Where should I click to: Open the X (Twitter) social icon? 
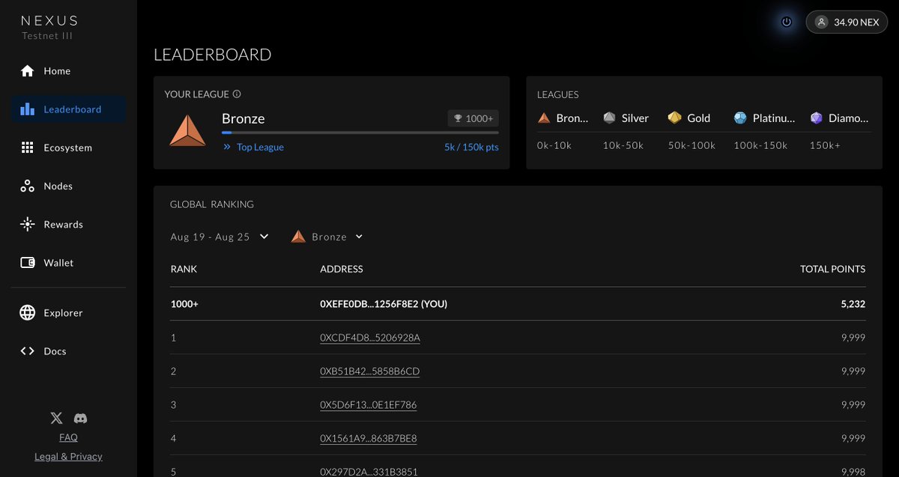[56, 419]
